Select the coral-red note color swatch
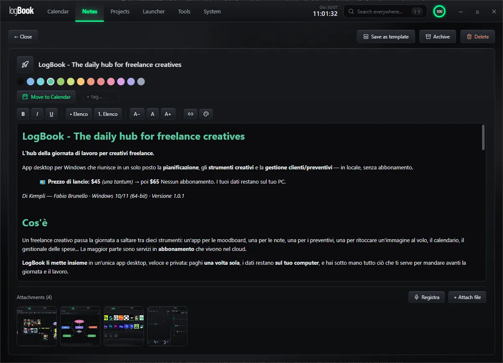 [x=101, y=82]
